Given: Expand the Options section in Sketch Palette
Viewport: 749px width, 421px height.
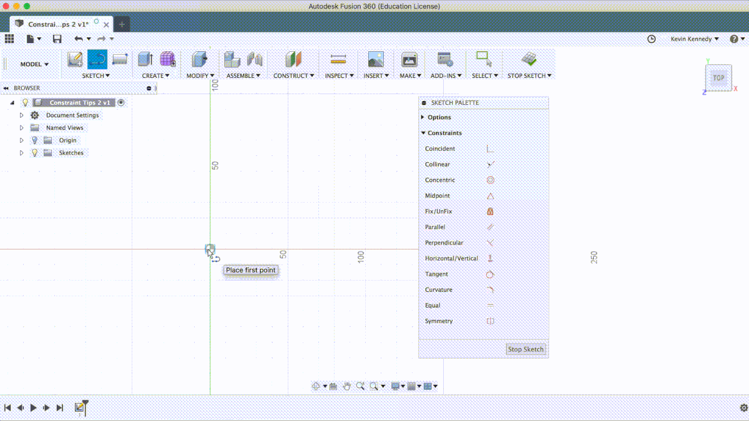Looking at the screenshot, I should click(x=423, y=117).
